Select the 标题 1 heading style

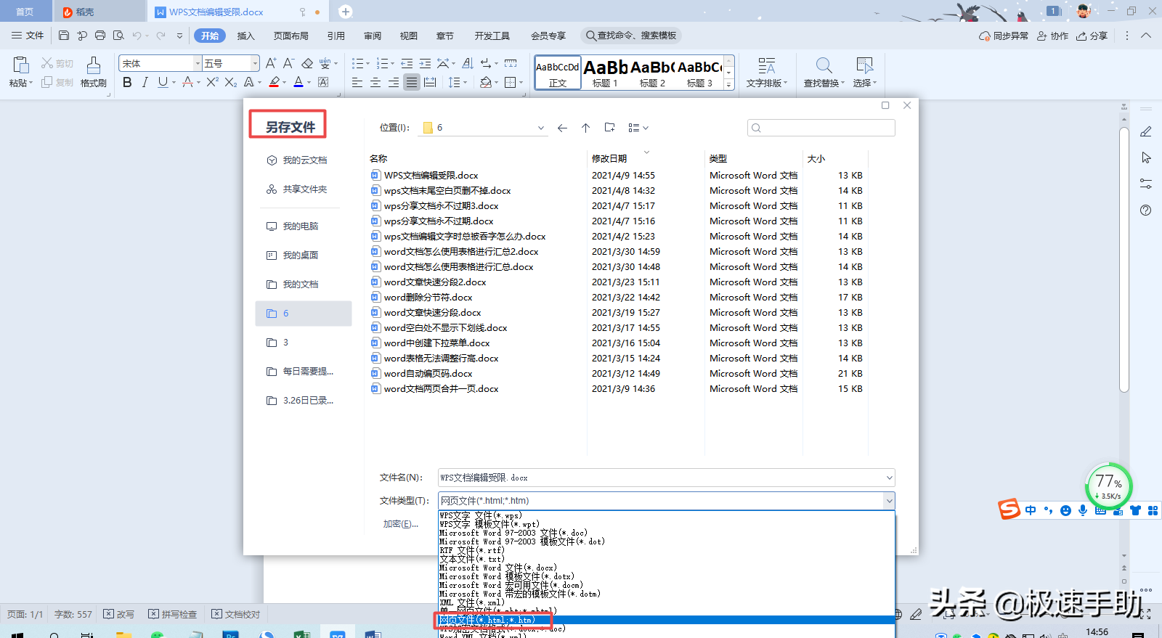(x=605, y=73)
